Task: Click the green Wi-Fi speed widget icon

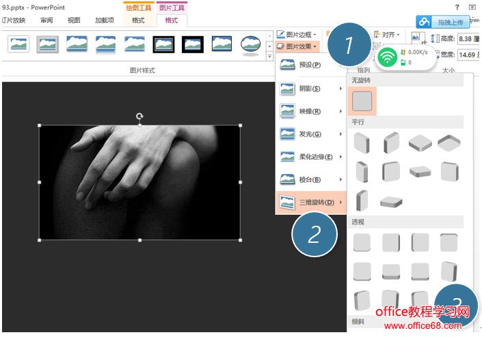Action: (387, 57)
